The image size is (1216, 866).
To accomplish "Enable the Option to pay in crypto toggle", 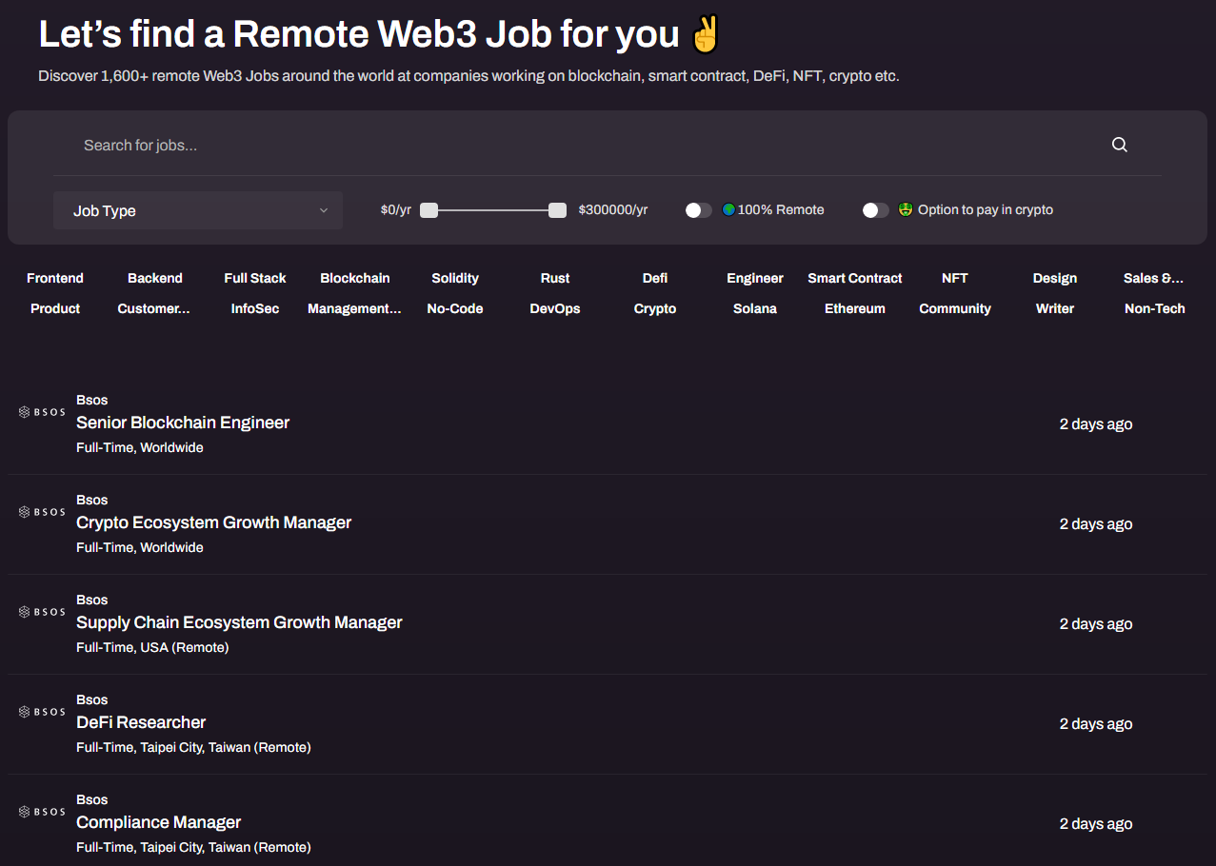I will coord(876,210).
